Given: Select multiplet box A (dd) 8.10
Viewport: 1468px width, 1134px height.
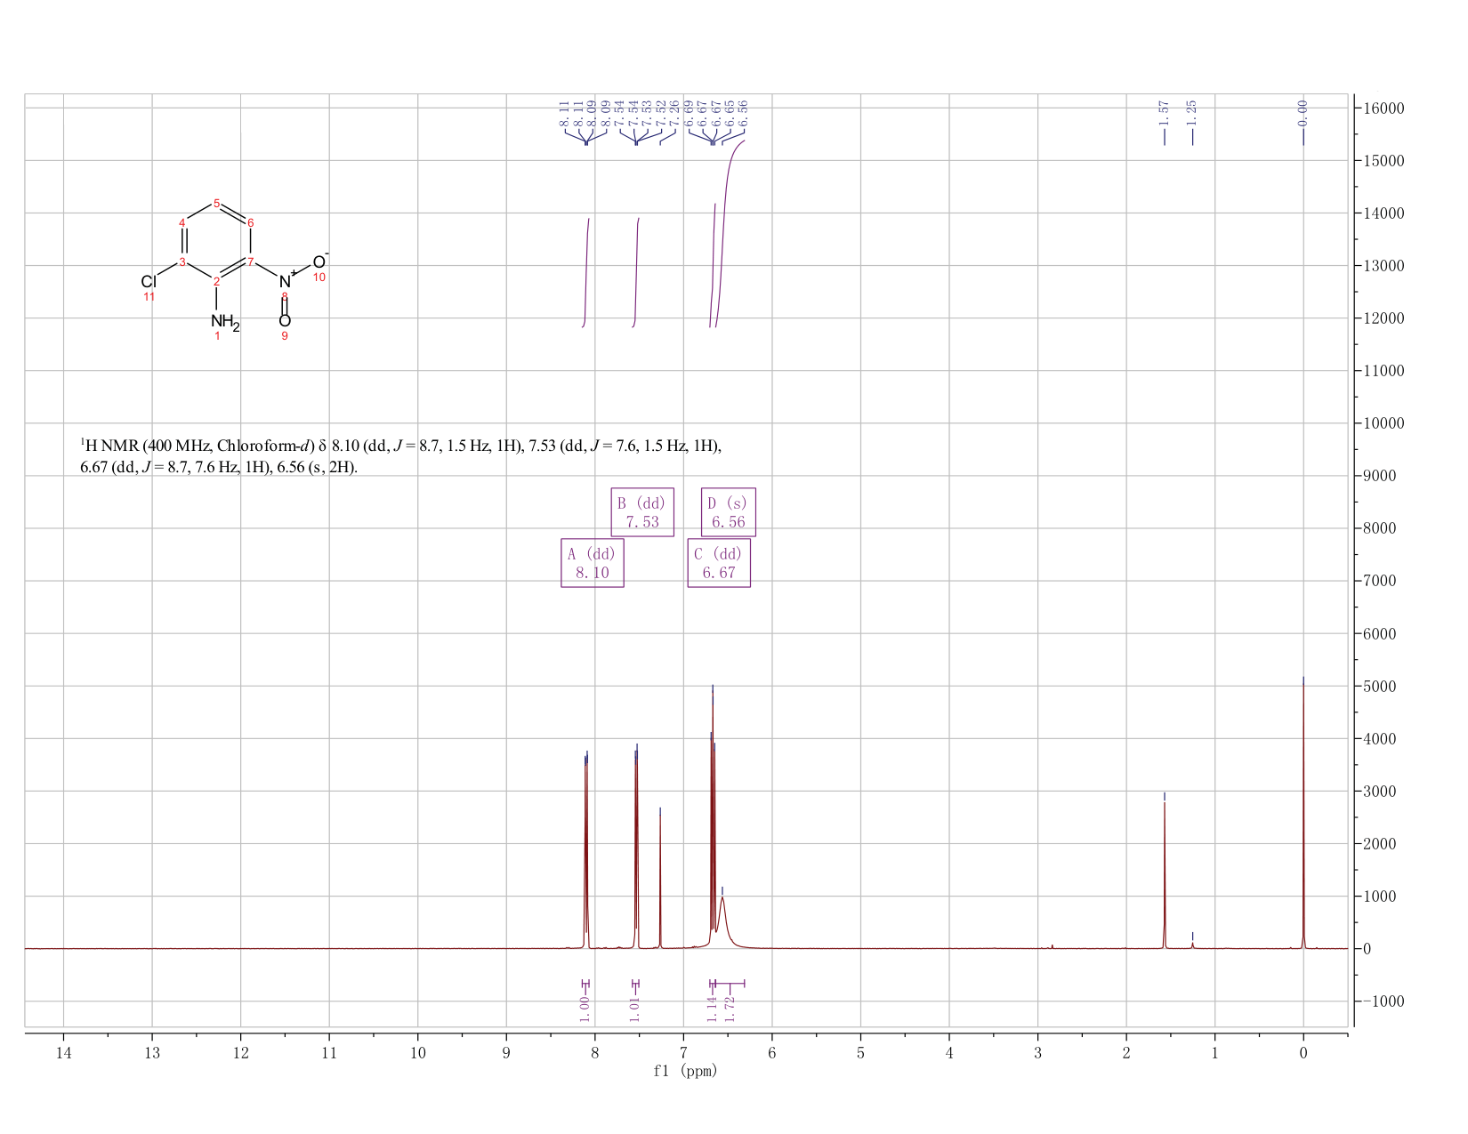Looking at the screenshot, I should point(593,563).
